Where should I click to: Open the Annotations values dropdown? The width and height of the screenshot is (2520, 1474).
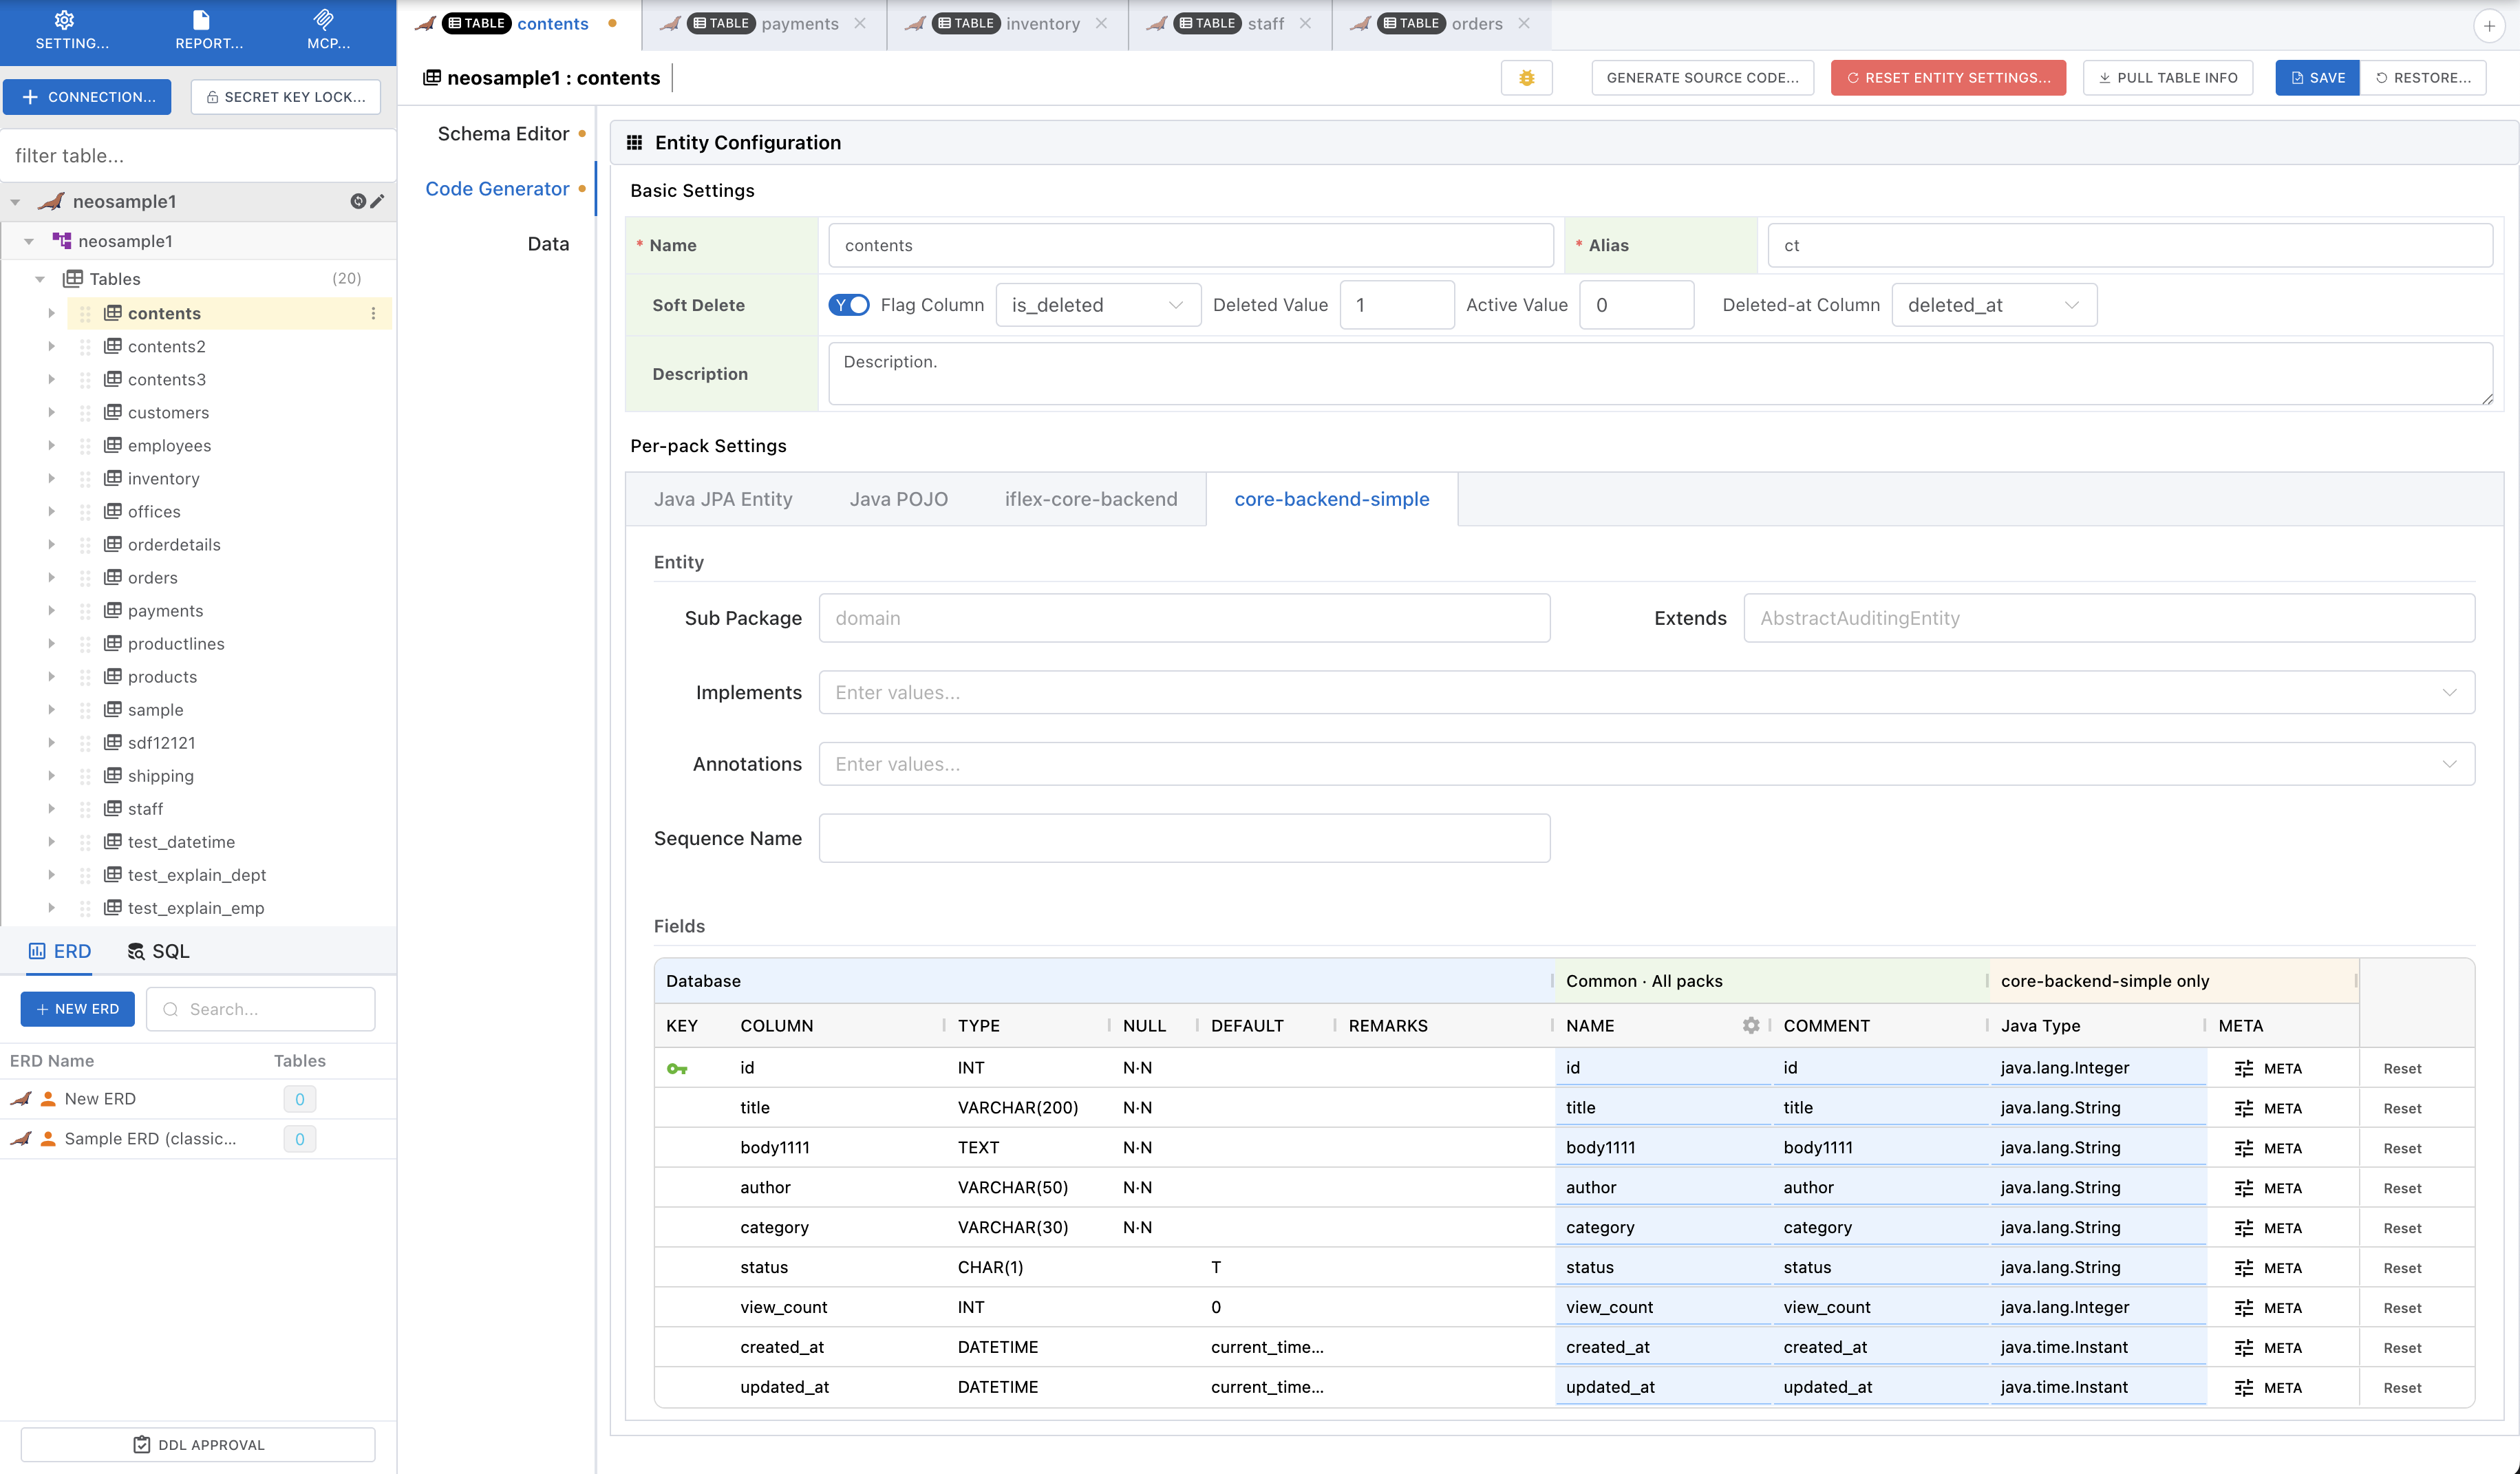point(1646,764)
